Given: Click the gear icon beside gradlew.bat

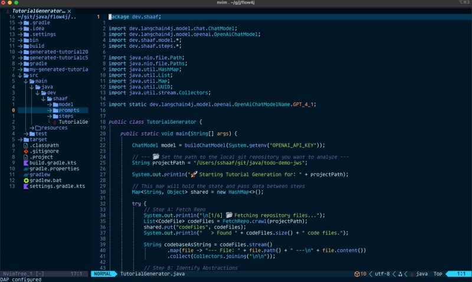Looking at the screenshot, I should click(26, 180).
